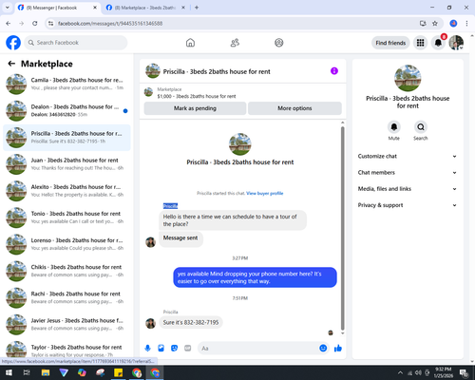Go back using the Marketplace back arrow

(x=11, y=64)
